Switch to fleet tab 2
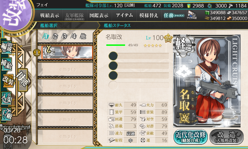Viewport: 248px width, 149px height. click(55, 36)
